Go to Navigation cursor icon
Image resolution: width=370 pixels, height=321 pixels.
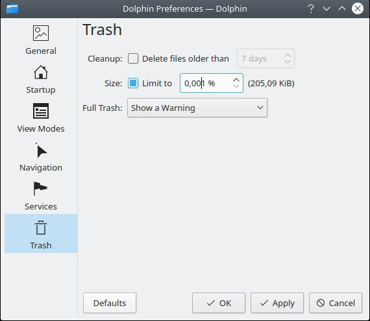(x=41, y=151)
